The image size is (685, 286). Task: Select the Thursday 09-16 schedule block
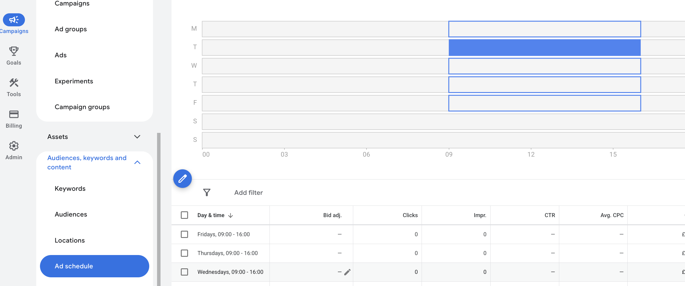[545, 85]
